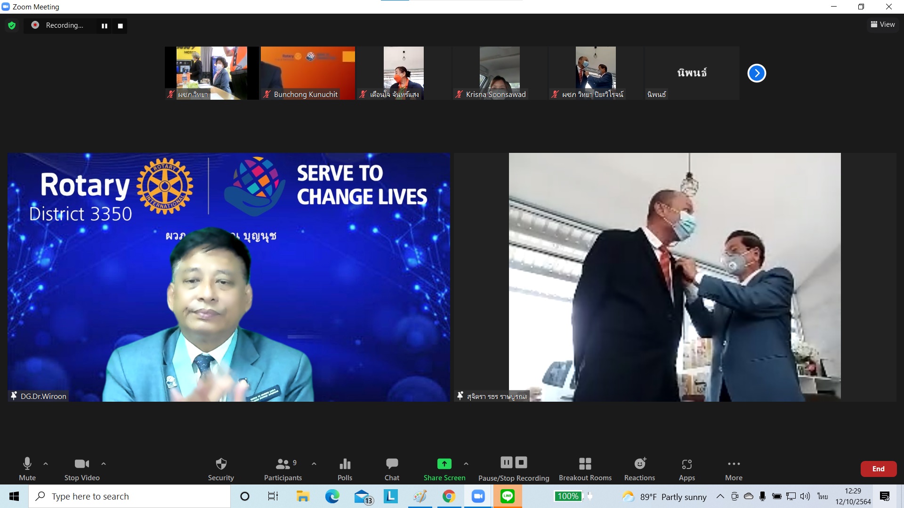Select Bunchong Kunuchit's video thumbnail
This screenshot has width=904, height=508.
click(x=308, y=73)
